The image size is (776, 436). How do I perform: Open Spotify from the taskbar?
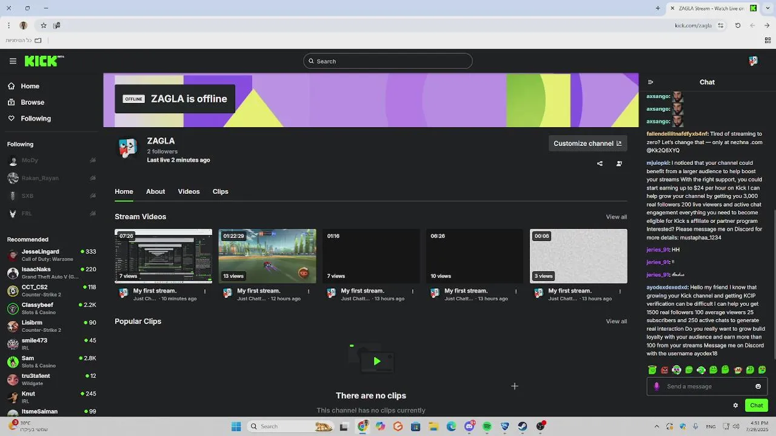point(487,426)
